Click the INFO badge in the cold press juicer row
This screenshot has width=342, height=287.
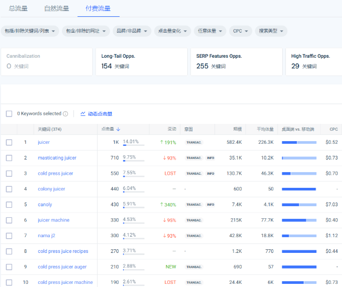(x=210, y=173)
